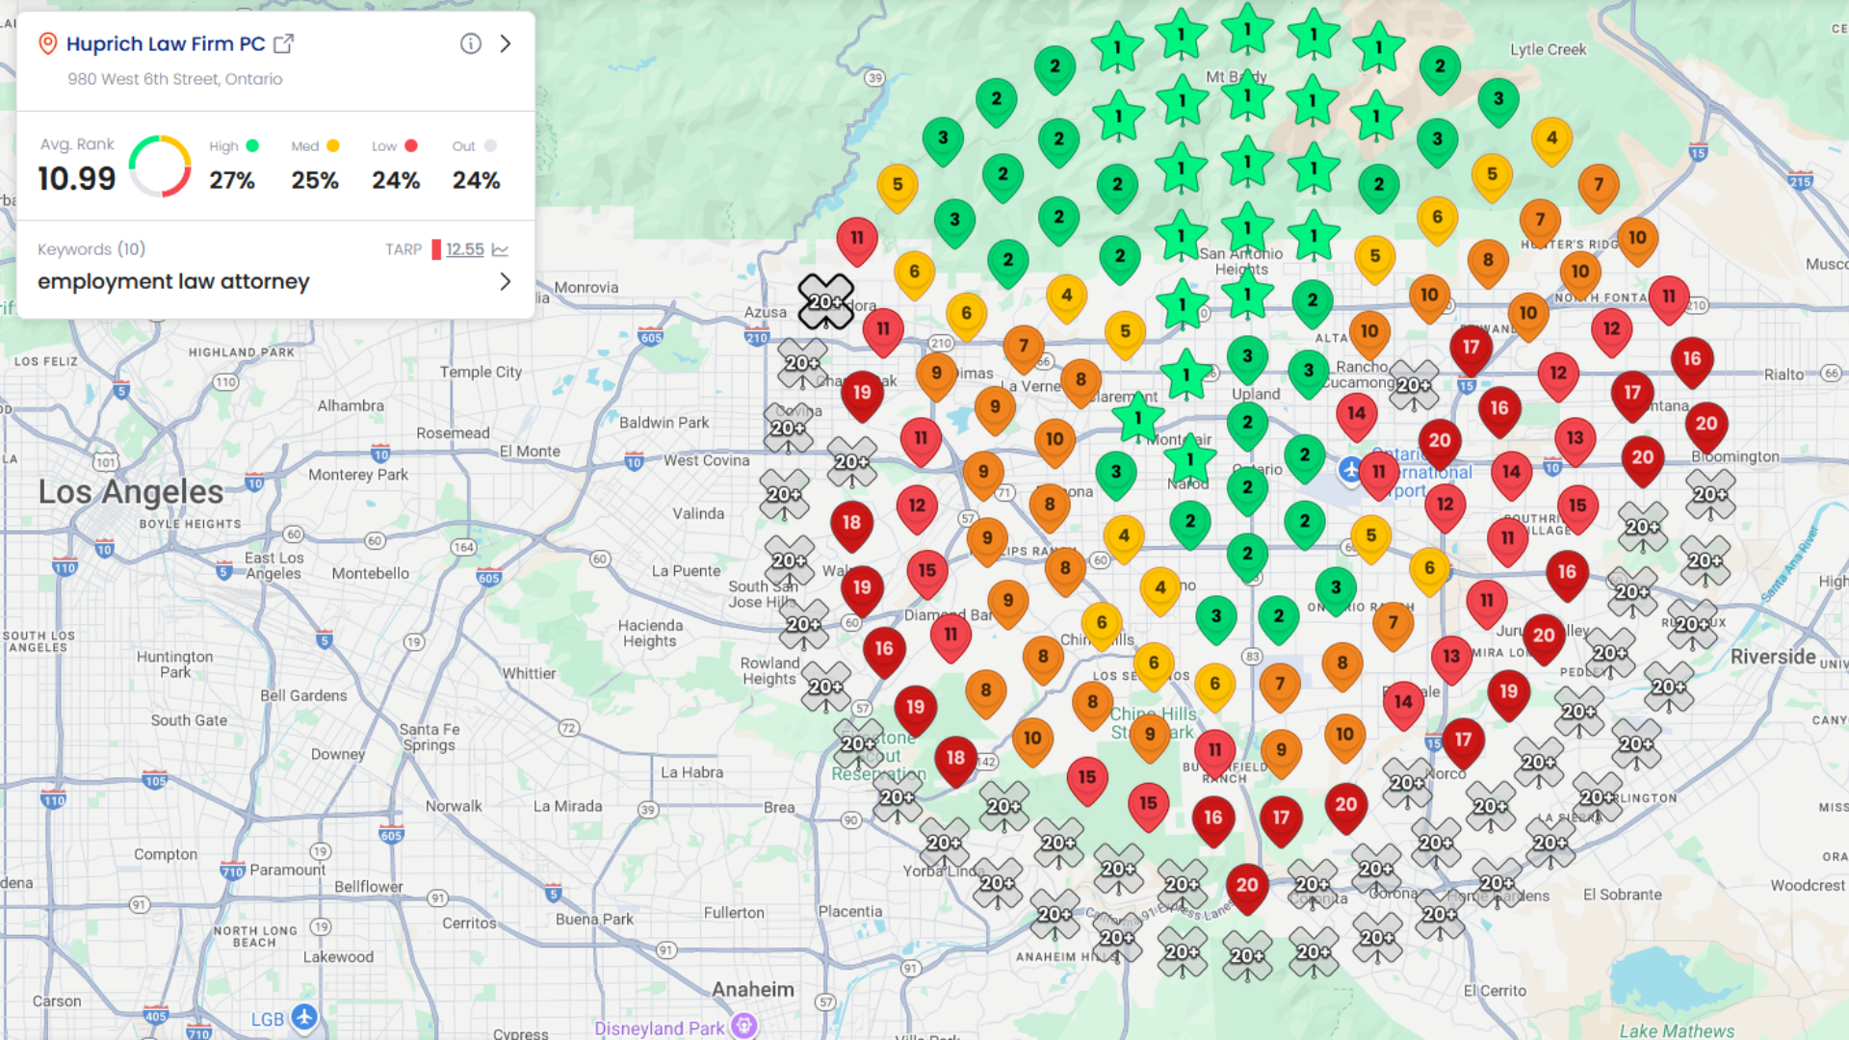Screen dimensions: 1849x1040
Task: Click the red location pin icon by firm name
Action: click(x=47, y=43)
